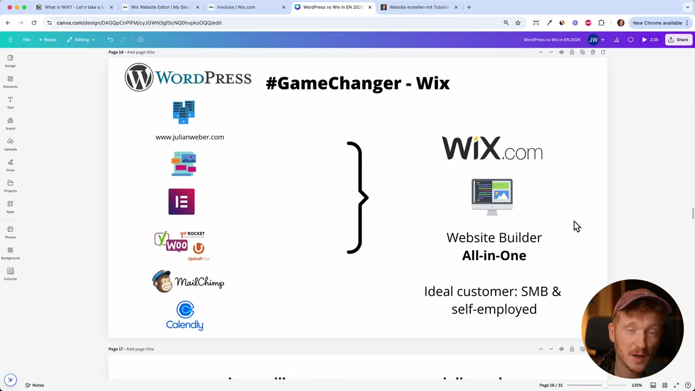This screenshot has height=391, width=695.
Task: Select the #GameChanger - Wix heading text
Action: pos(358,83)
